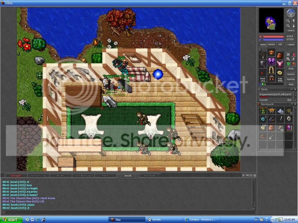Click the Logout button
The image size is (298, 223).
[291, 44]
